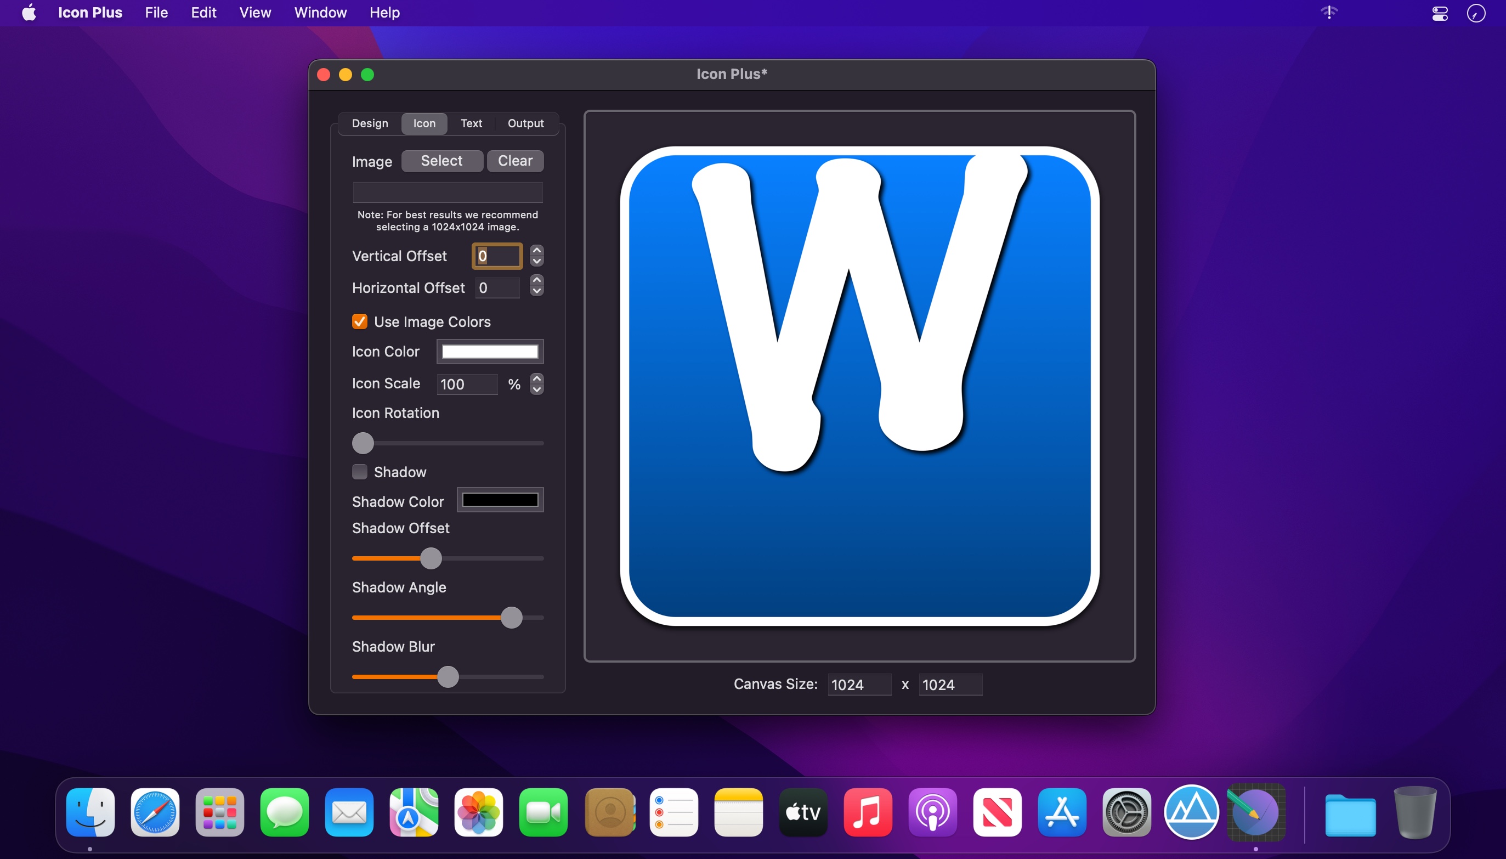Open Maps app in the dock
Screen dimensions: 1506x859
[x=414, y=812]
